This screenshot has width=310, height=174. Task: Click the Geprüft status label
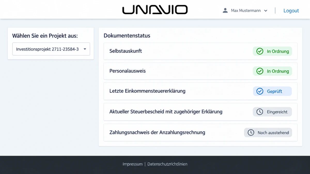click(x=275, y=91)
